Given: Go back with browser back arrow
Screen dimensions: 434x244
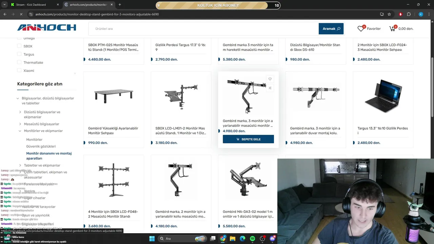Looking at the screenshot, I should pyautogui.click(x=5, y=14).
